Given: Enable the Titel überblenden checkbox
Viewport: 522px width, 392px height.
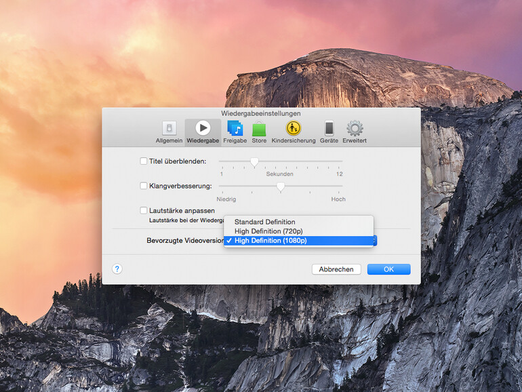Looking at the screenshot, I should [x=143, y=161].
